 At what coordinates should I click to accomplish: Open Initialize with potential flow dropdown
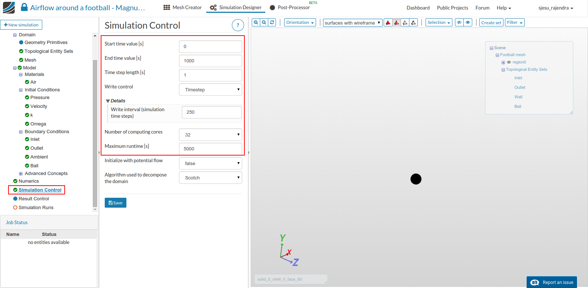click(211, 163)
